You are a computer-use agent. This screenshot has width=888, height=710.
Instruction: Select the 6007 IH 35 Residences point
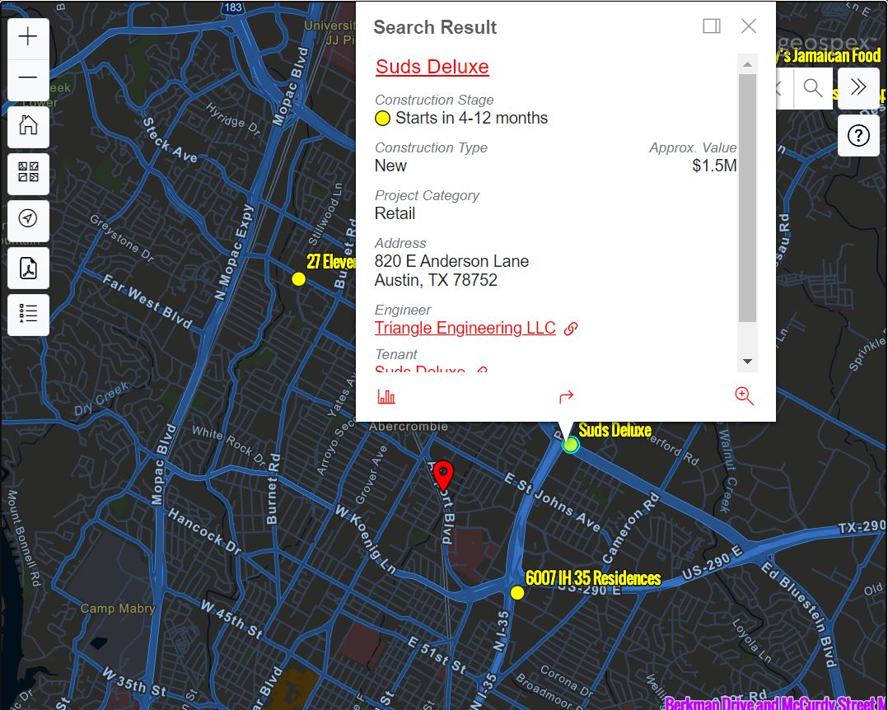tap(517, 593)
